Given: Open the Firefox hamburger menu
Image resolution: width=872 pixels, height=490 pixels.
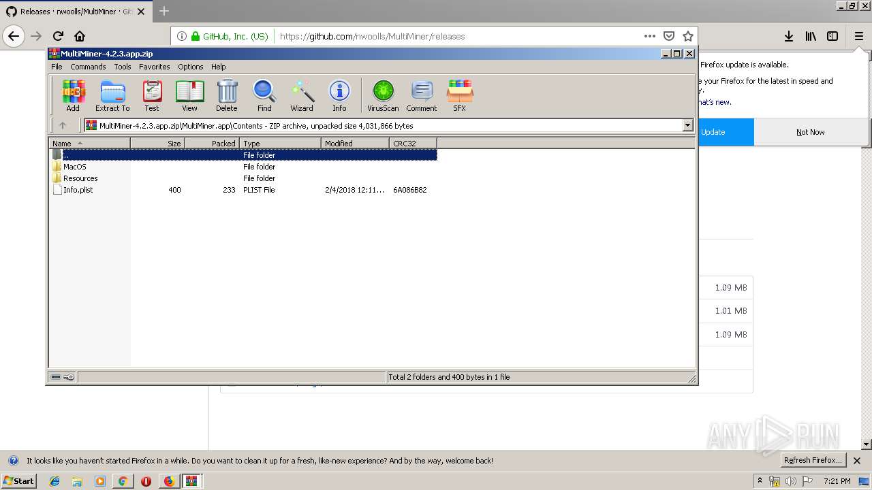Looking at the screenshot, I should point(858,36).
